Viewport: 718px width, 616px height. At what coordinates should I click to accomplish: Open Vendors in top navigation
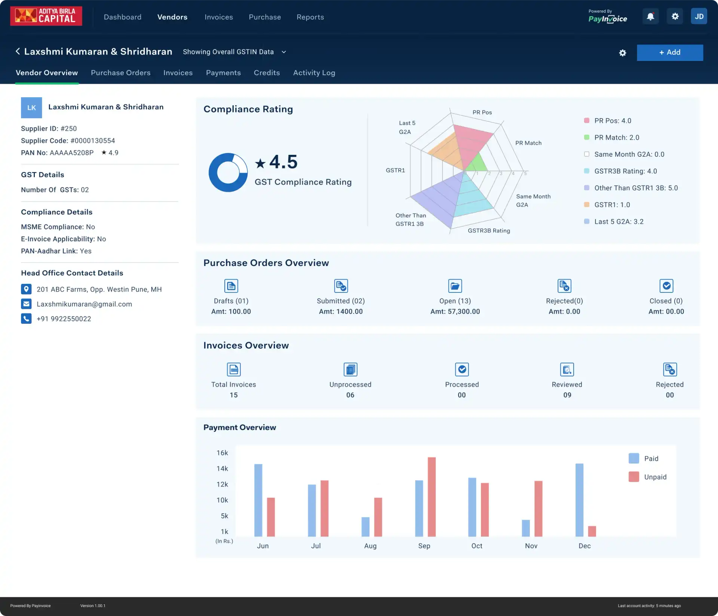pyautogui.click(x=172, y=17)
